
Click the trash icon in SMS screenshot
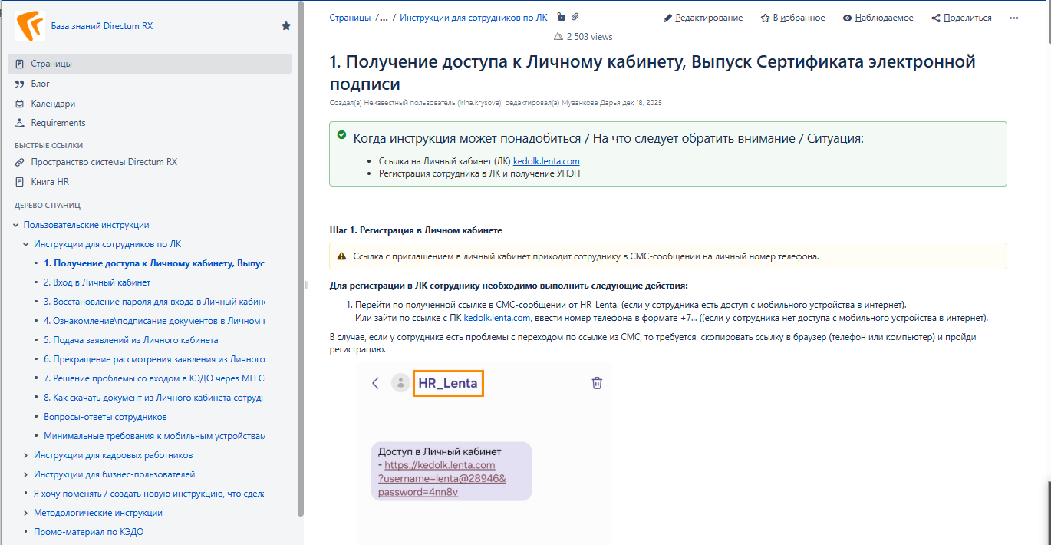pyautogui.click(x=597, y=383)
